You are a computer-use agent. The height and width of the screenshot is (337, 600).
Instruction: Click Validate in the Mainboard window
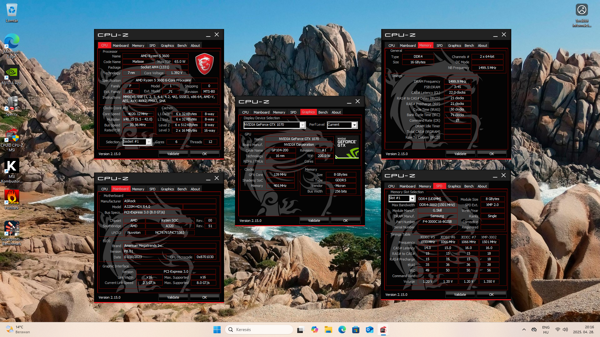coord(173,297)
